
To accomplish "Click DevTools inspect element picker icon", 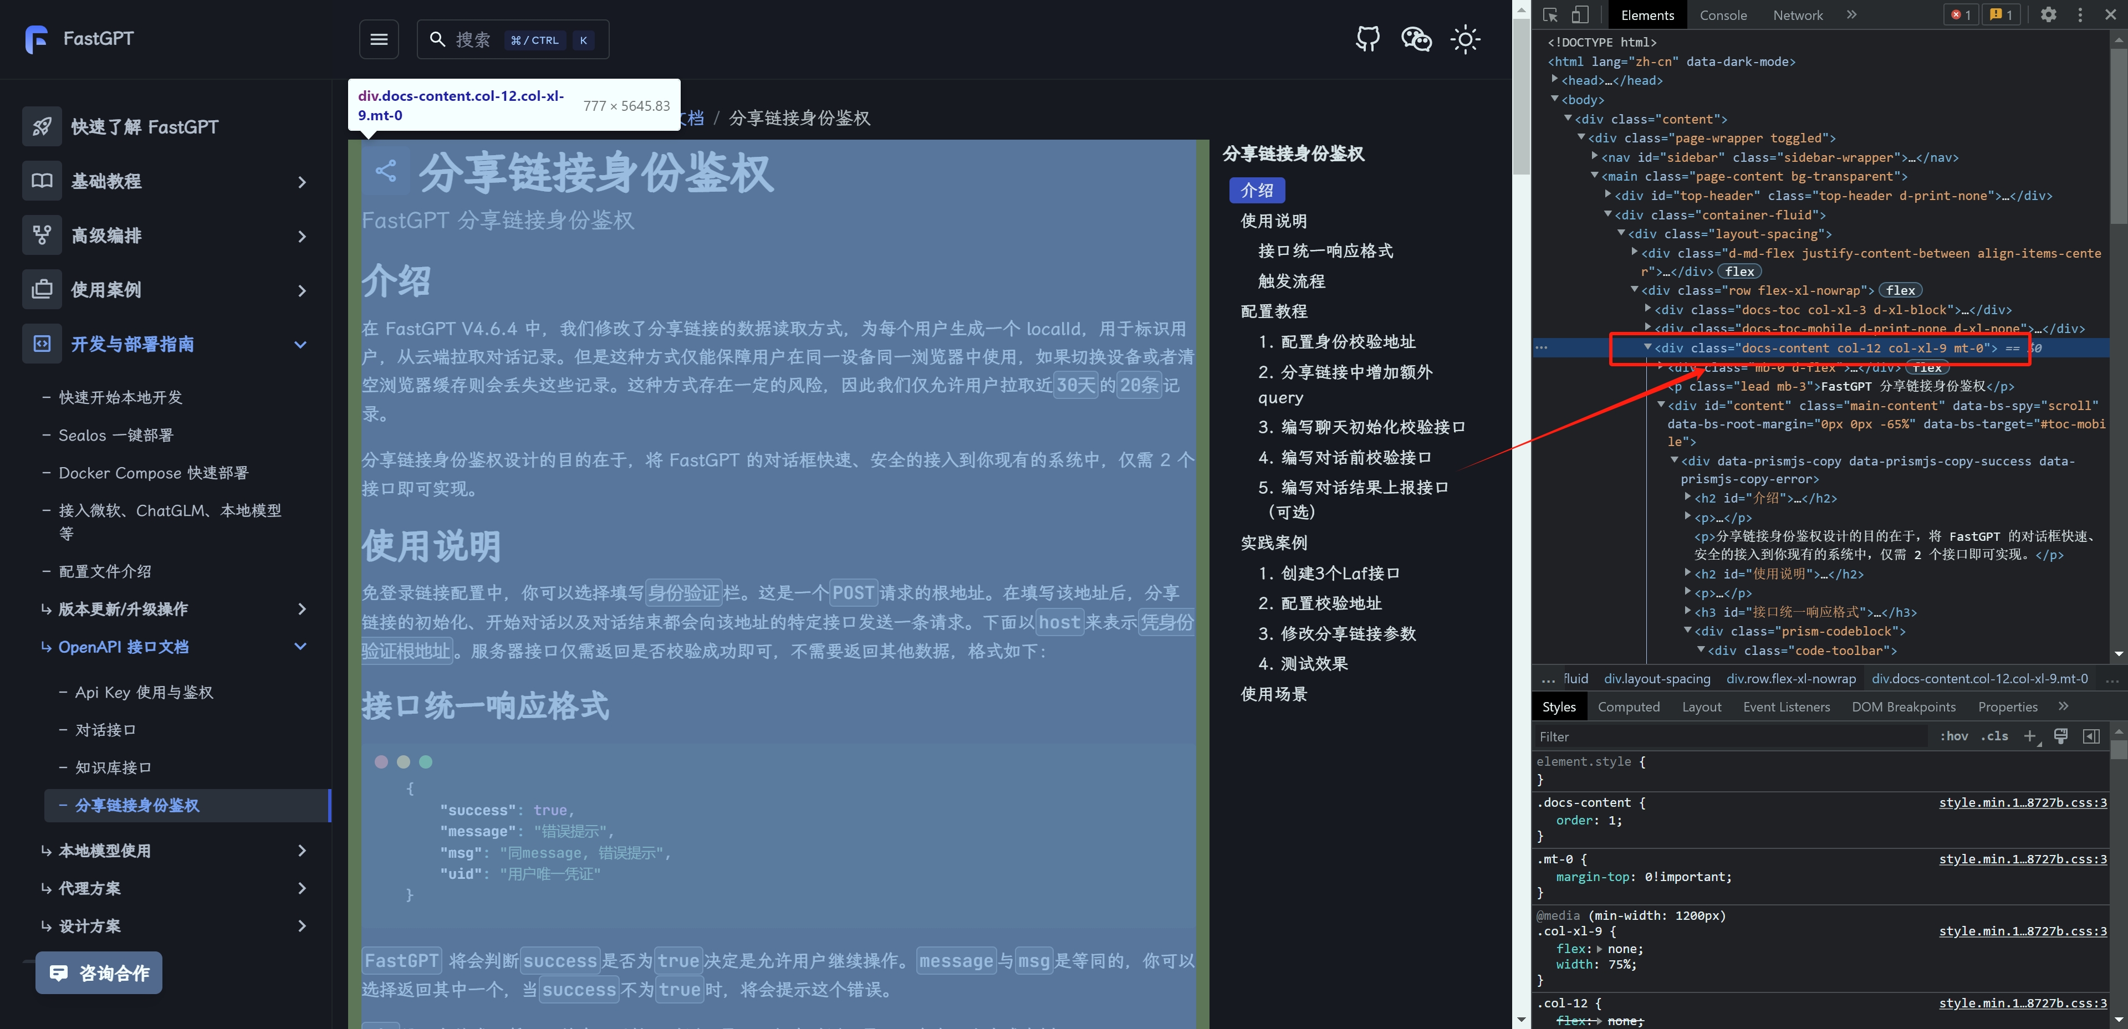I will click(1550, 15).
